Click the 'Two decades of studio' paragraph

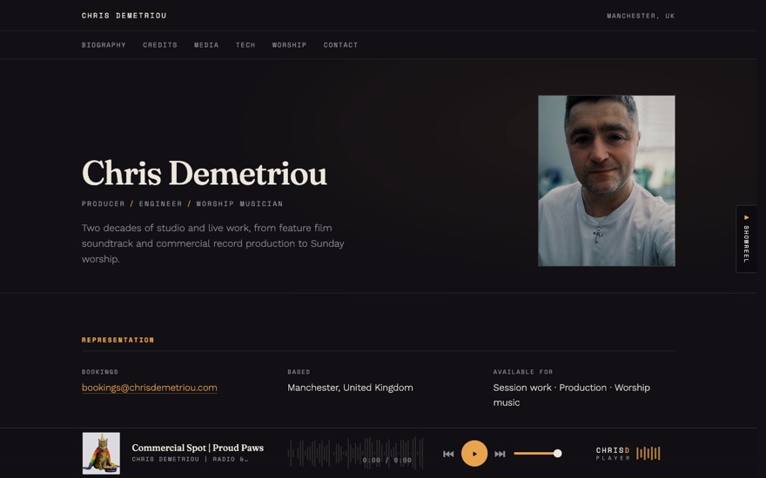coord(213,243)
